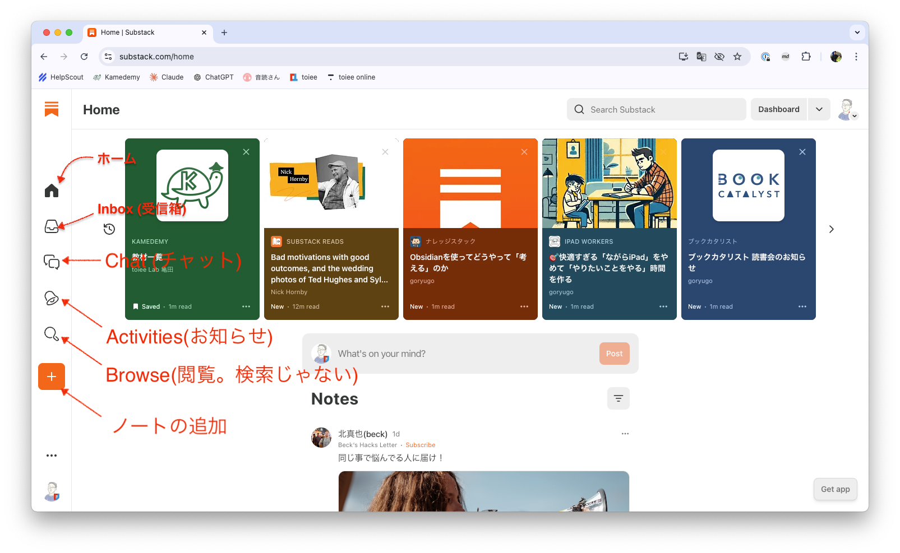
Task: Open Browse via the magnifying glass icon
Action: tap(51, 334)
